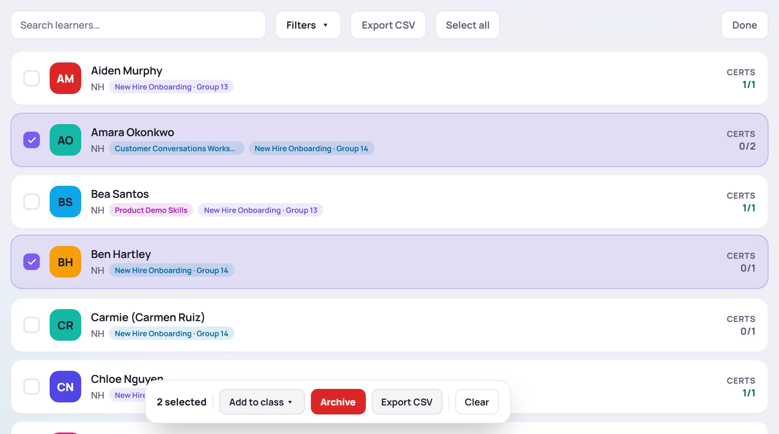Click the AM avatar for Aiden Murphy
Screen dimensions: 779x434
click(x=65, y=78)
